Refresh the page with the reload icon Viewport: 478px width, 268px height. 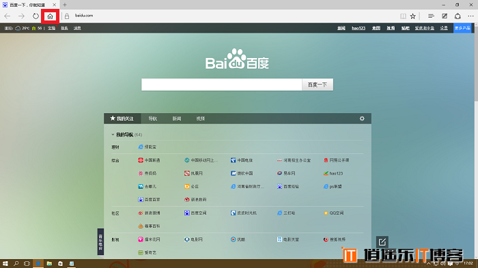point(36,16)
